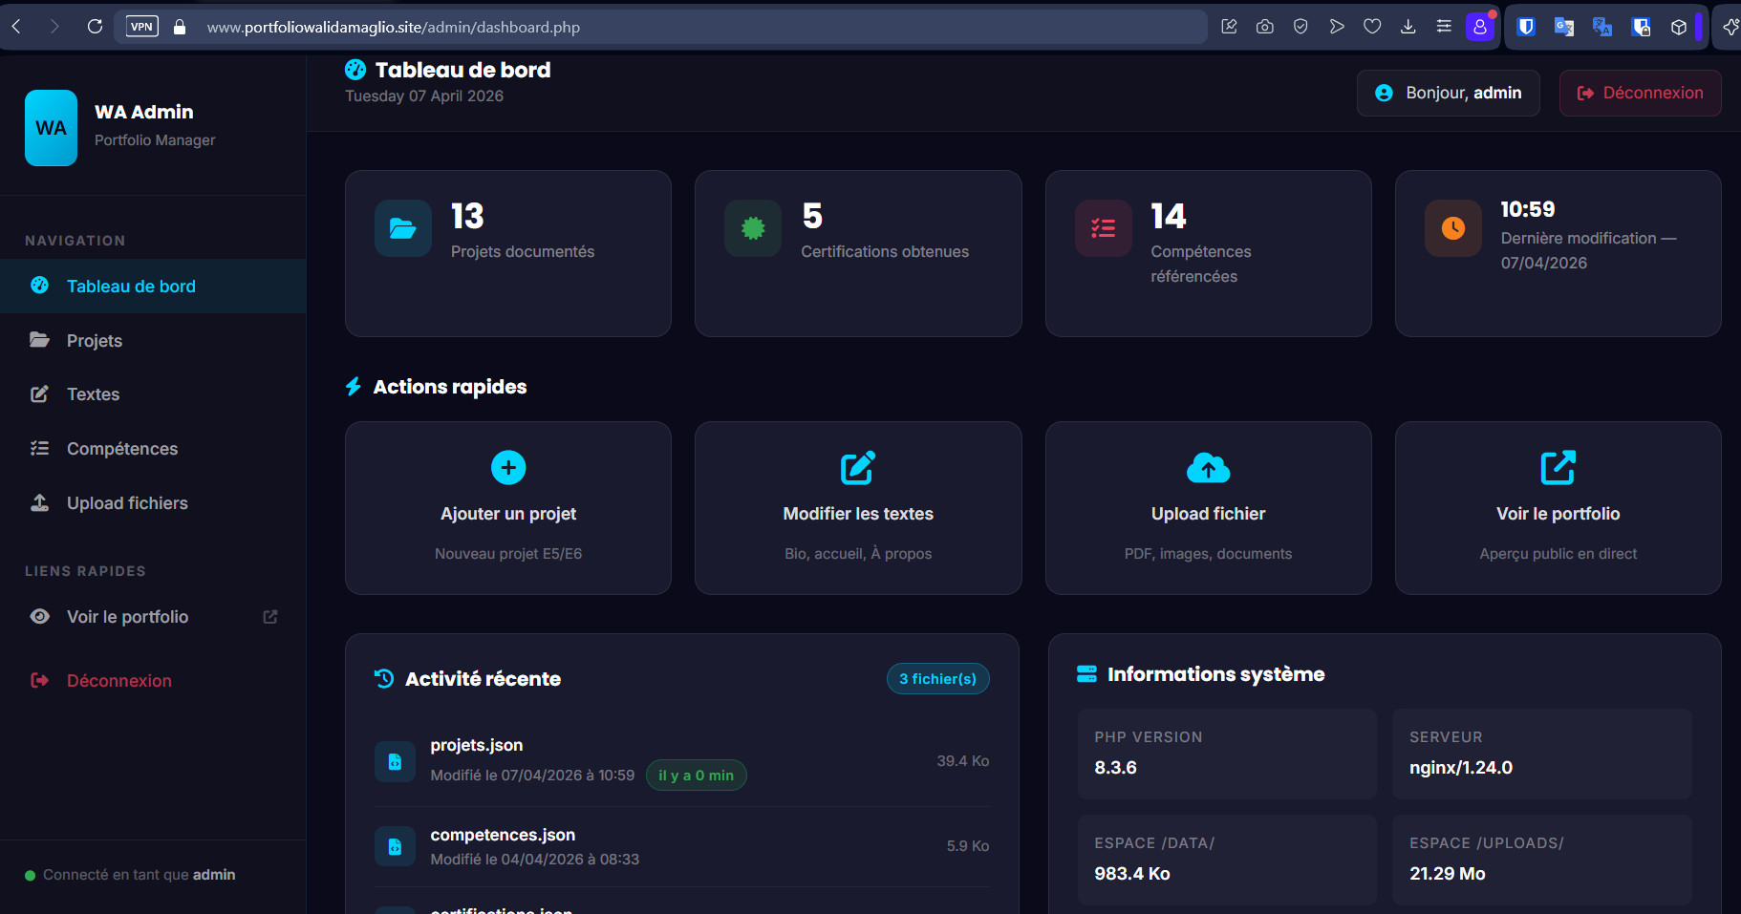The height and width of the screenshot is (914, 1741).
Task: Click the cloud upload icon
Action: point(1208,467)
